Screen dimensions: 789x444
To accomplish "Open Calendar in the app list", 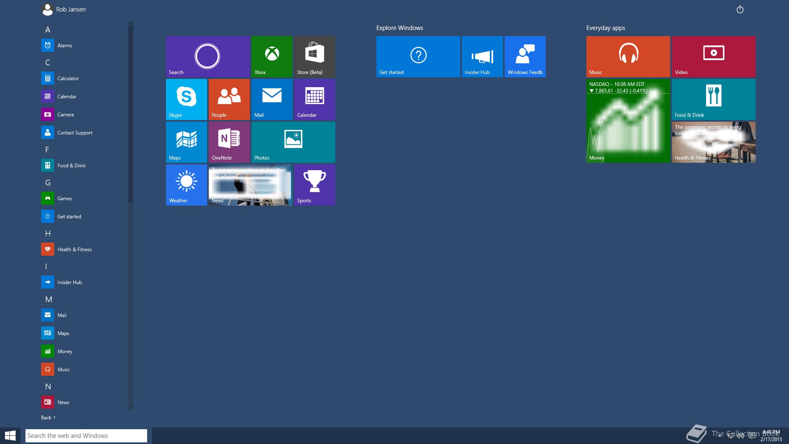I will click(84, 96).
